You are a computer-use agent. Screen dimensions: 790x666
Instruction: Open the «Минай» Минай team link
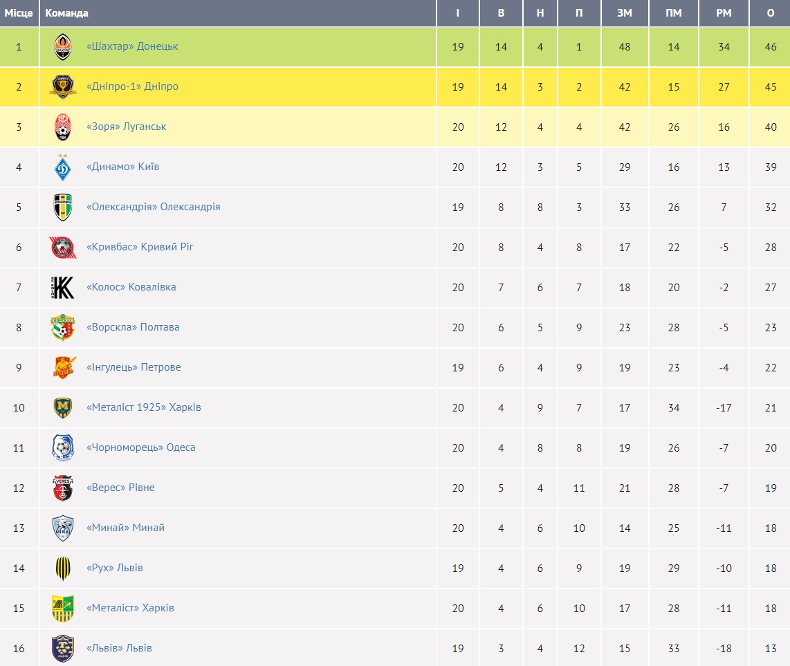[125, 528]
